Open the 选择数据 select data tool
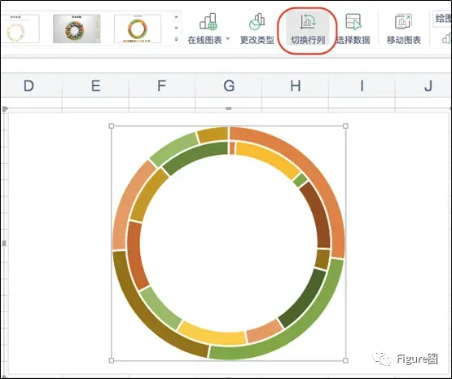The width and height of the screenshot is (452, 379). coord(353,29)
